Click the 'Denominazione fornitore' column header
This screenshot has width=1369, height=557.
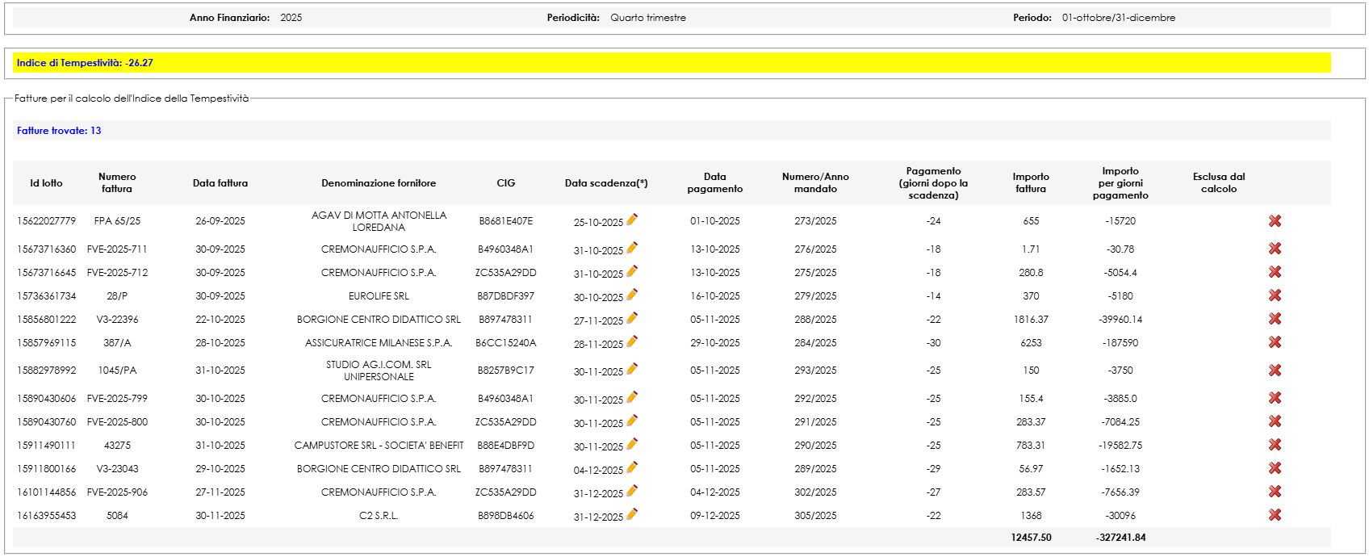[379, 183]
